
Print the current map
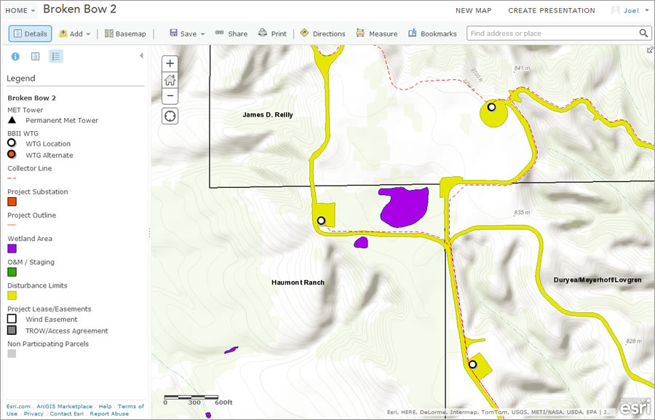pyautogui.click(x=272, y=33)
